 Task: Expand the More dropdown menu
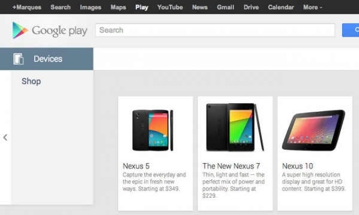point(312,7)
